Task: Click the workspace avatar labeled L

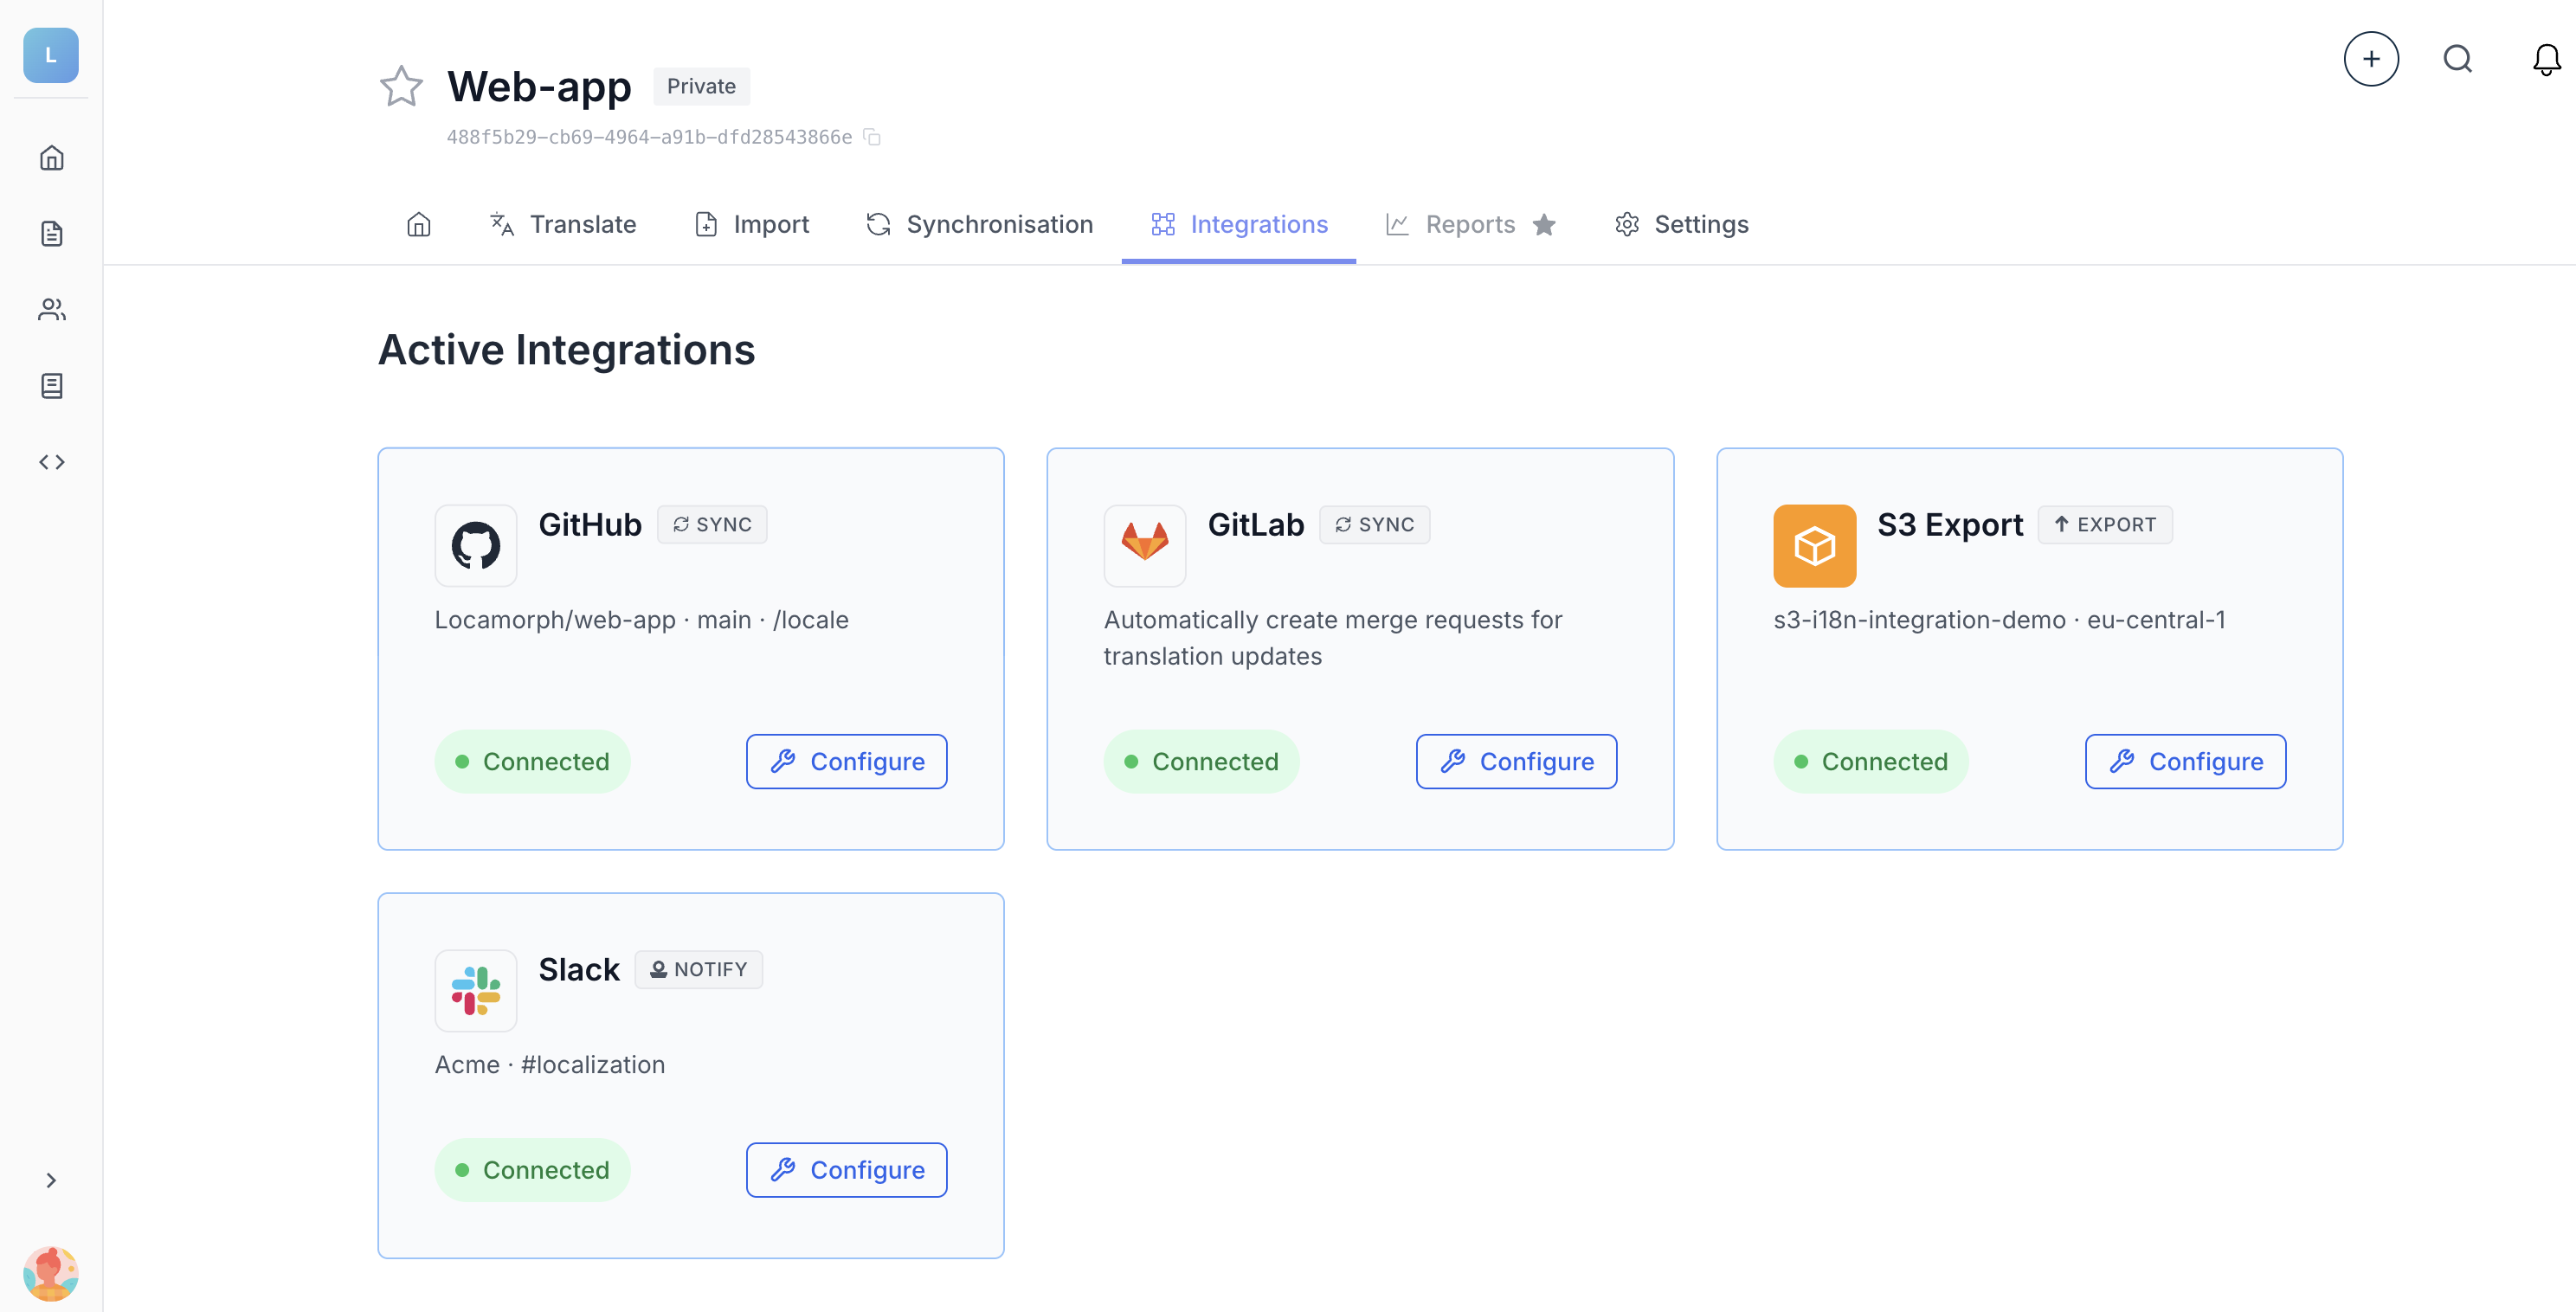Action: pos(51,55)
